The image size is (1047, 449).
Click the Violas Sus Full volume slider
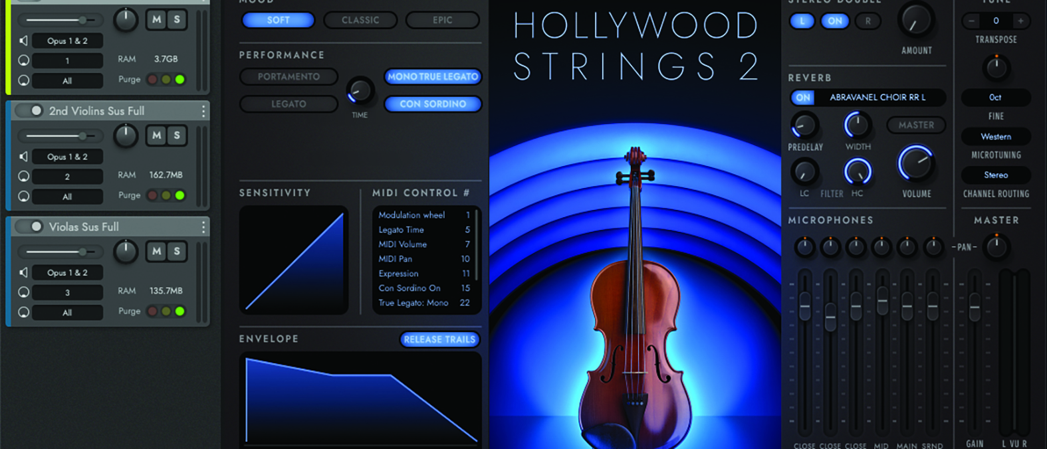(60, 252)
